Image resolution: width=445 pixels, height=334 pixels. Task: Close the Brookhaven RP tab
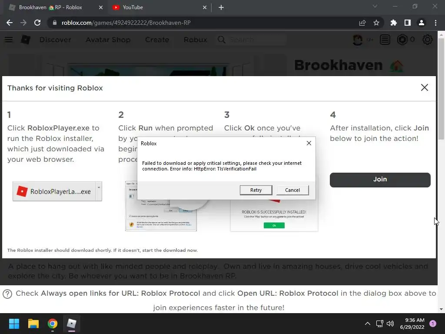pyautogui.click(x=101, y=7)
